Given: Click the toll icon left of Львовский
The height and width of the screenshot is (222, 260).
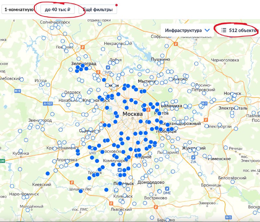Looking at the screenshot, I should point(111,203).
